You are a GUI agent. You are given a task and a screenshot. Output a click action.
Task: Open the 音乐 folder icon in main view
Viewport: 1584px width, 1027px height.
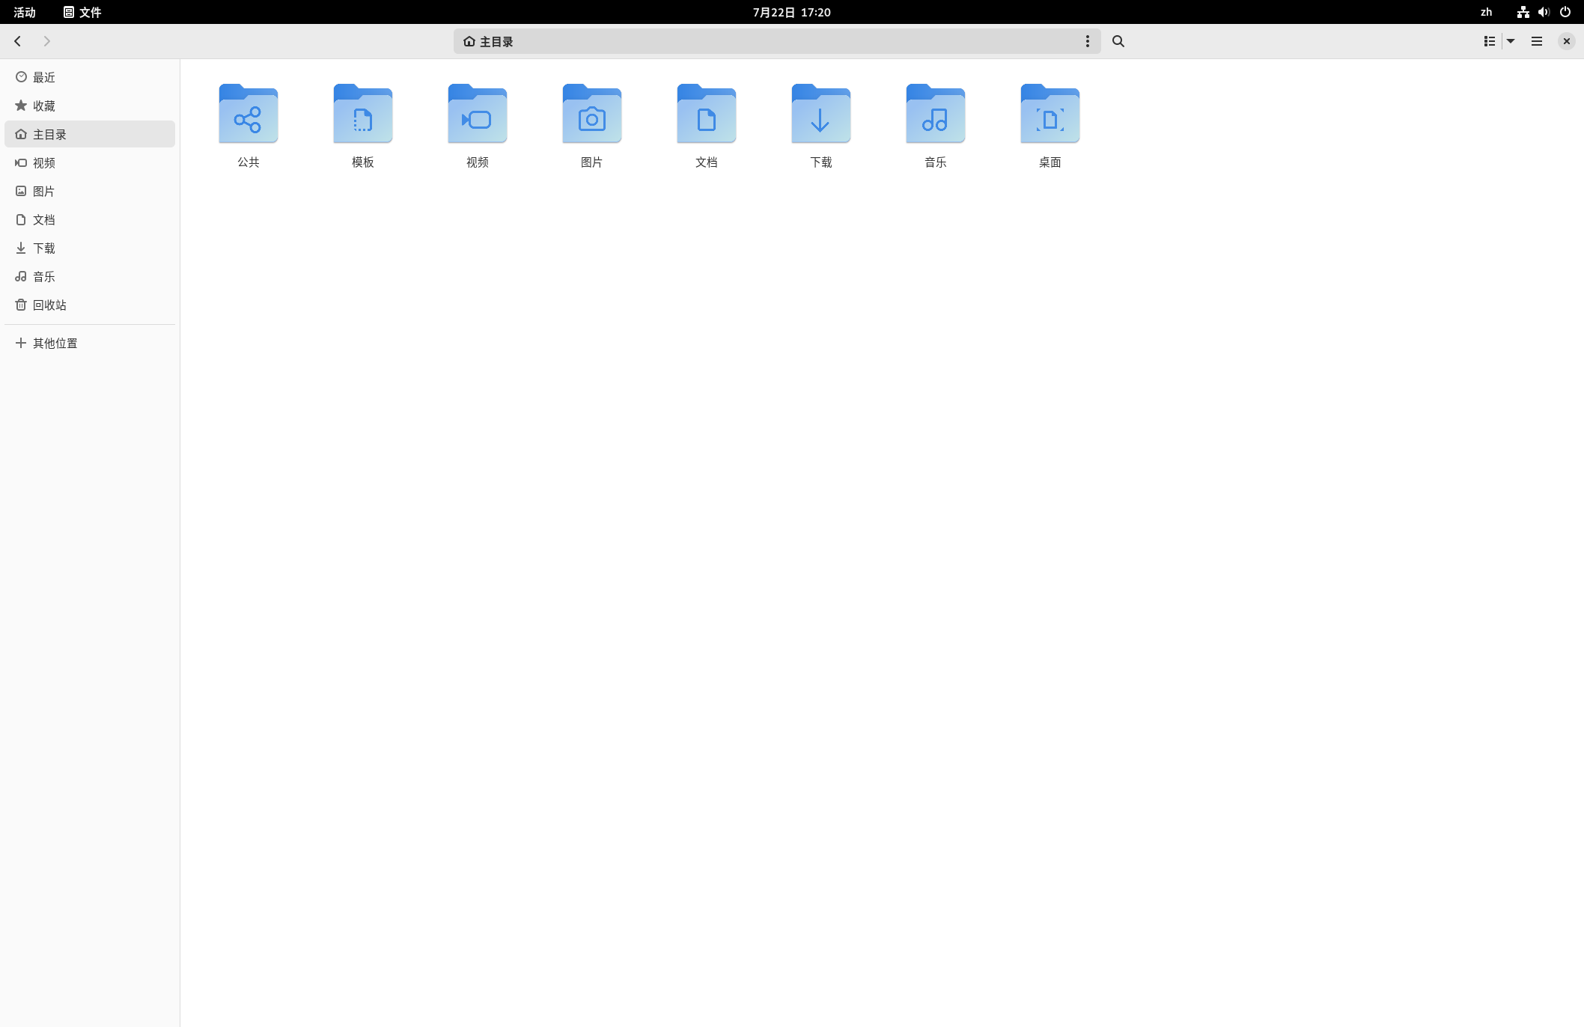936,114
